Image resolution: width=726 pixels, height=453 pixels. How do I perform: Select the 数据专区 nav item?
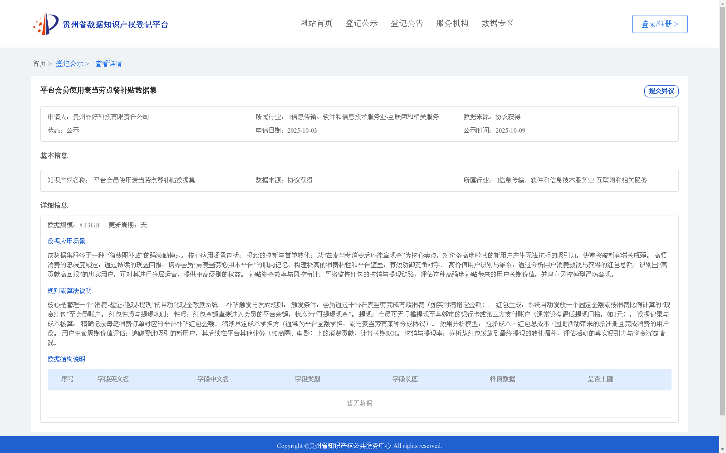coord(498,23)
